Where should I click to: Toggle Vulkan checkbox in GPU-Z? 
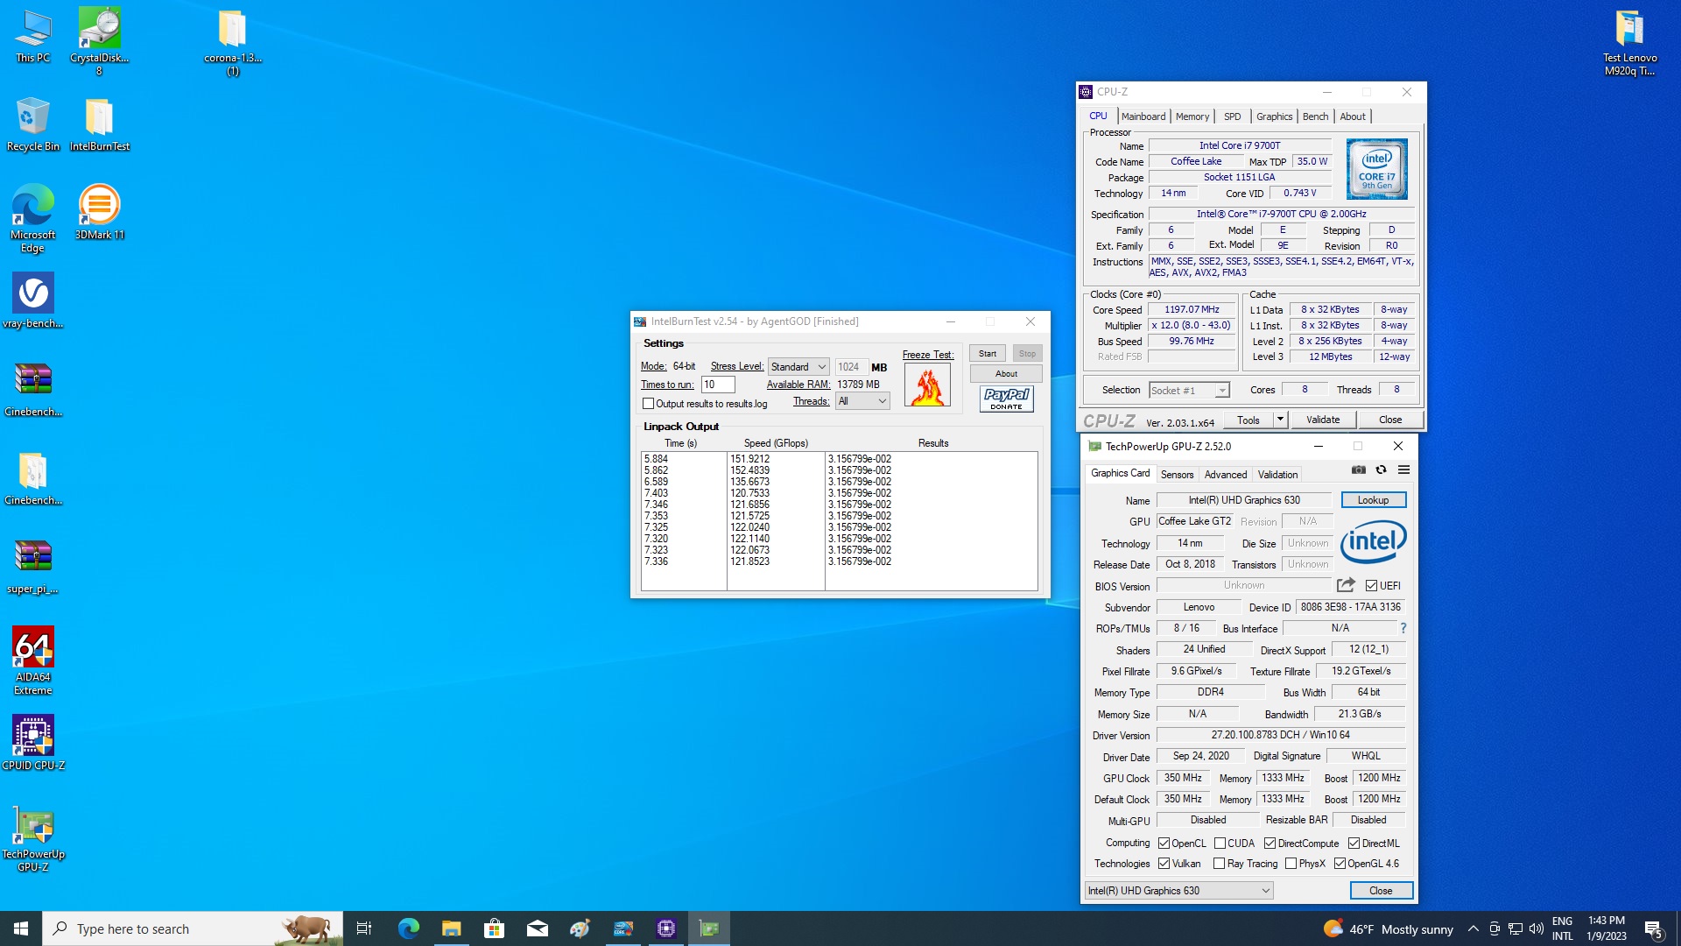[x=1164, y=864]
